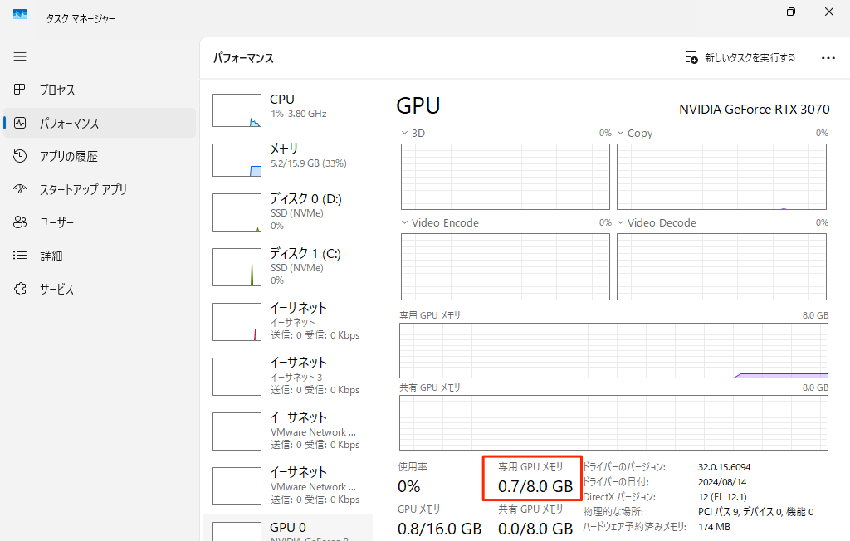Click the 専用 GPU メモリ usage graph
This screenshot has height=541, width=850.
click(x=614, y=350)
